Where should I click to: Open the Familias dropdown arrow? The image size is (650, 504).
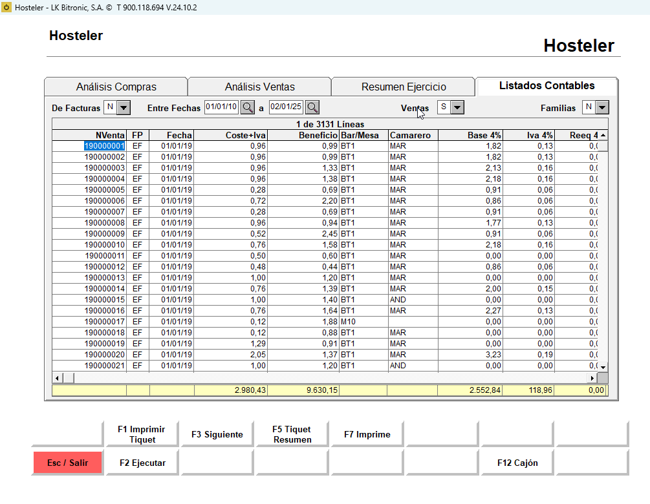point(602,108)
